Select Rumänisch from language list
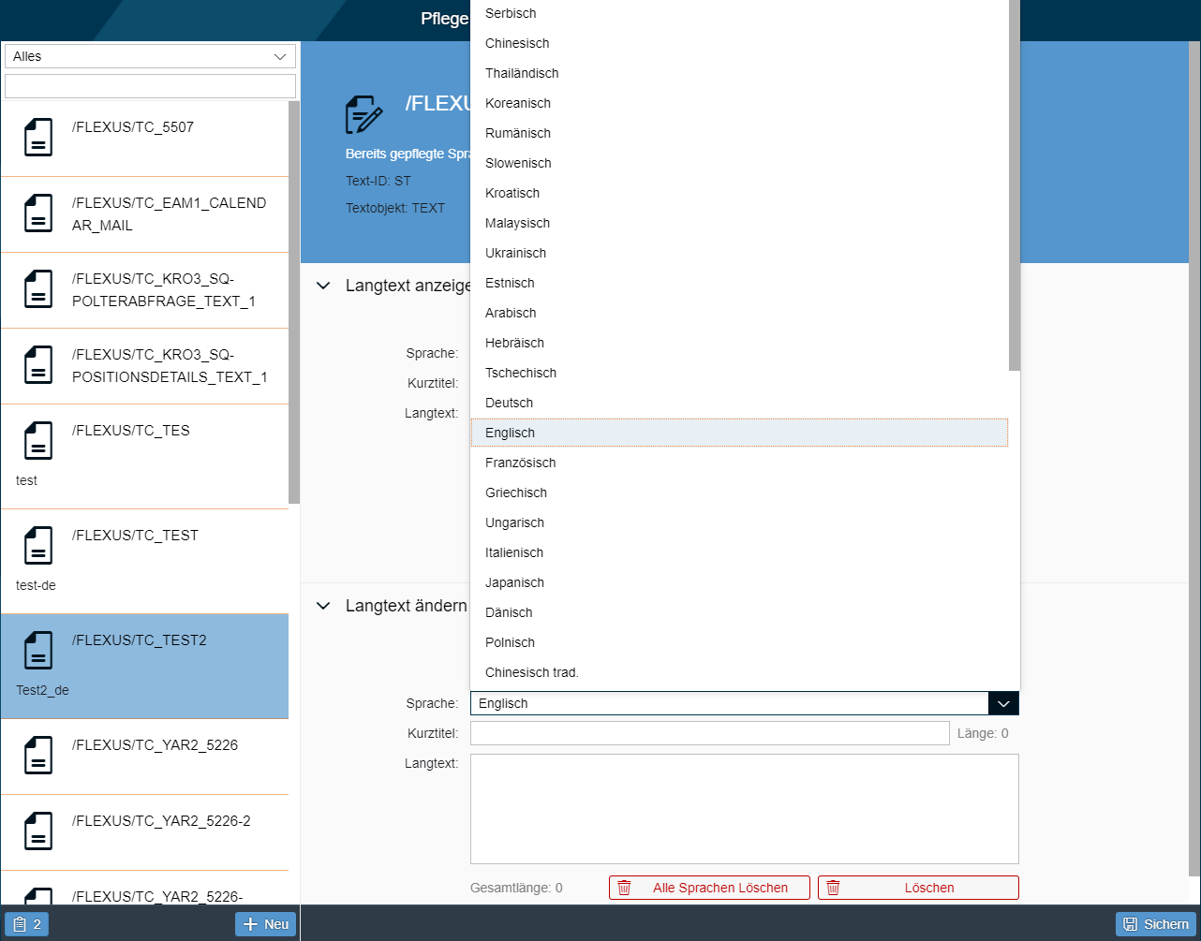1201x941 pixels. tap(739, 133)
